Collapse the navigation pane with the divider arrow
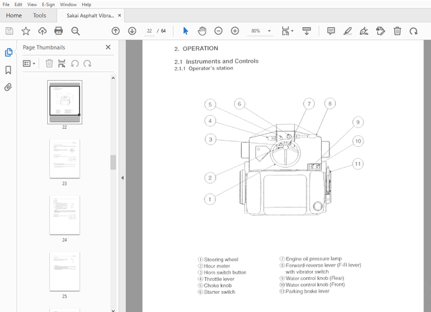The height and width of the screenshot is (312, 431). 122,178
